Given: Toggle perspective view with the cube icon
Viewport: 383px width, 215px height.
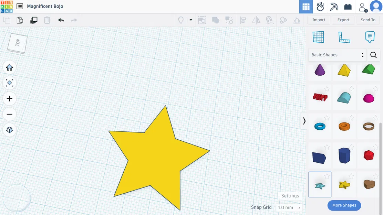Looking at the screenshot, I should [x=9, y=130].
